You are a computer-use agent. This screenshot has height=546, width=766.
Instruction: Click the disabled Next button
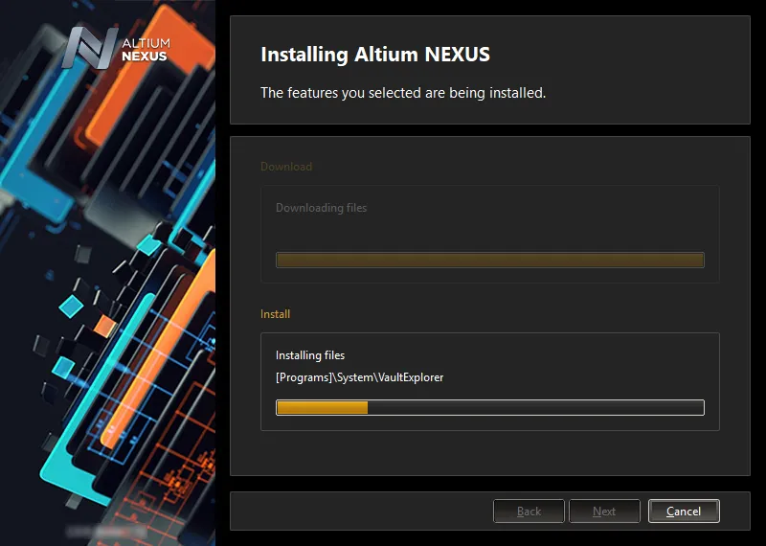(x=604, y=511)
